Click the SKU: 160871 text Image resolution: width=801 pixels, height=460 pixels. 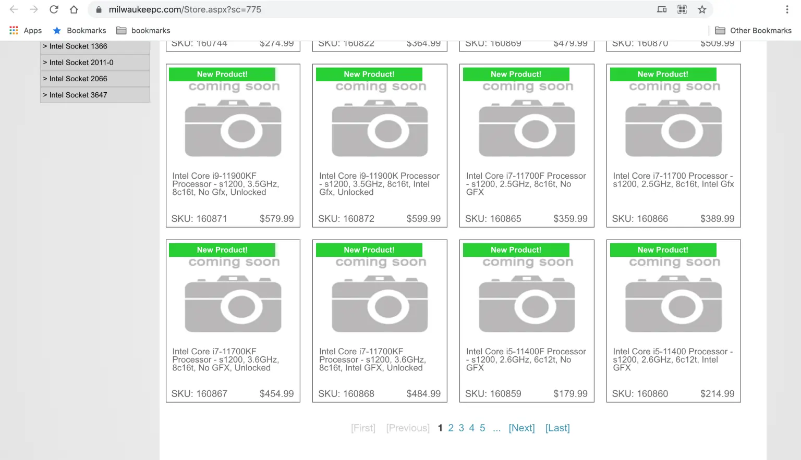pos(199,219)
